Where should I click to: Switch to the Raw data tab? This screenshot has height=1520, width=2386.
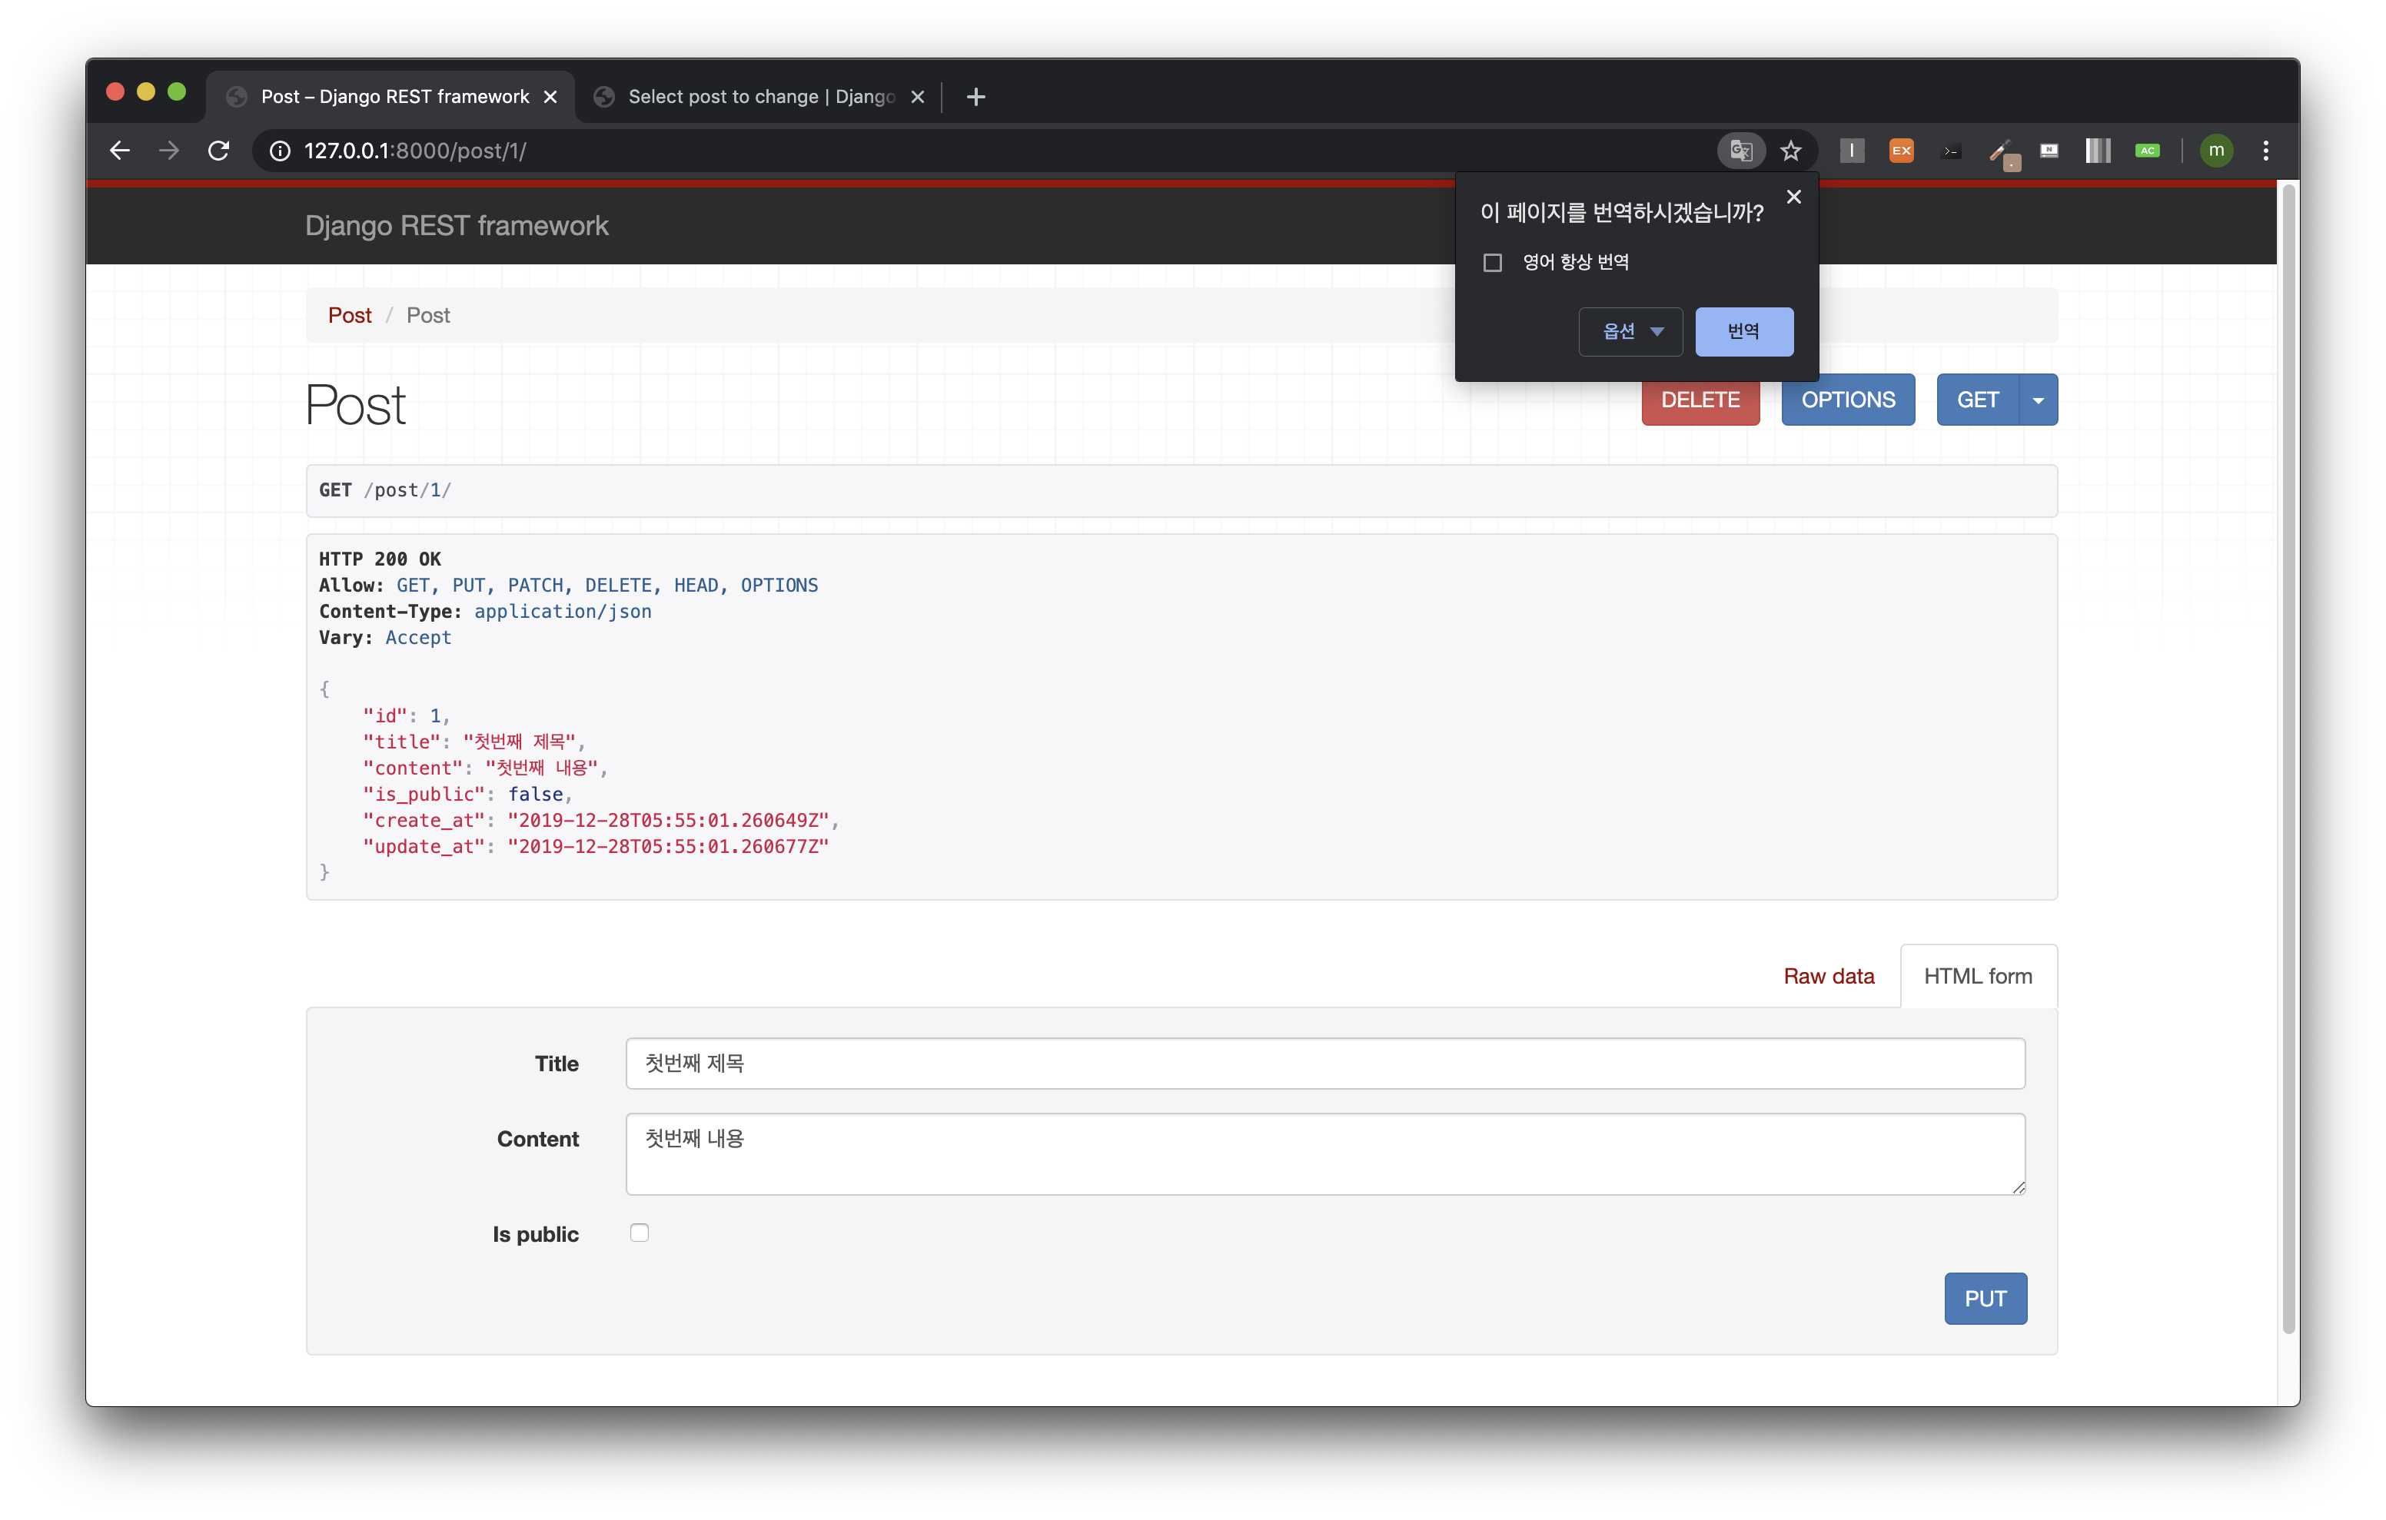1828,976
